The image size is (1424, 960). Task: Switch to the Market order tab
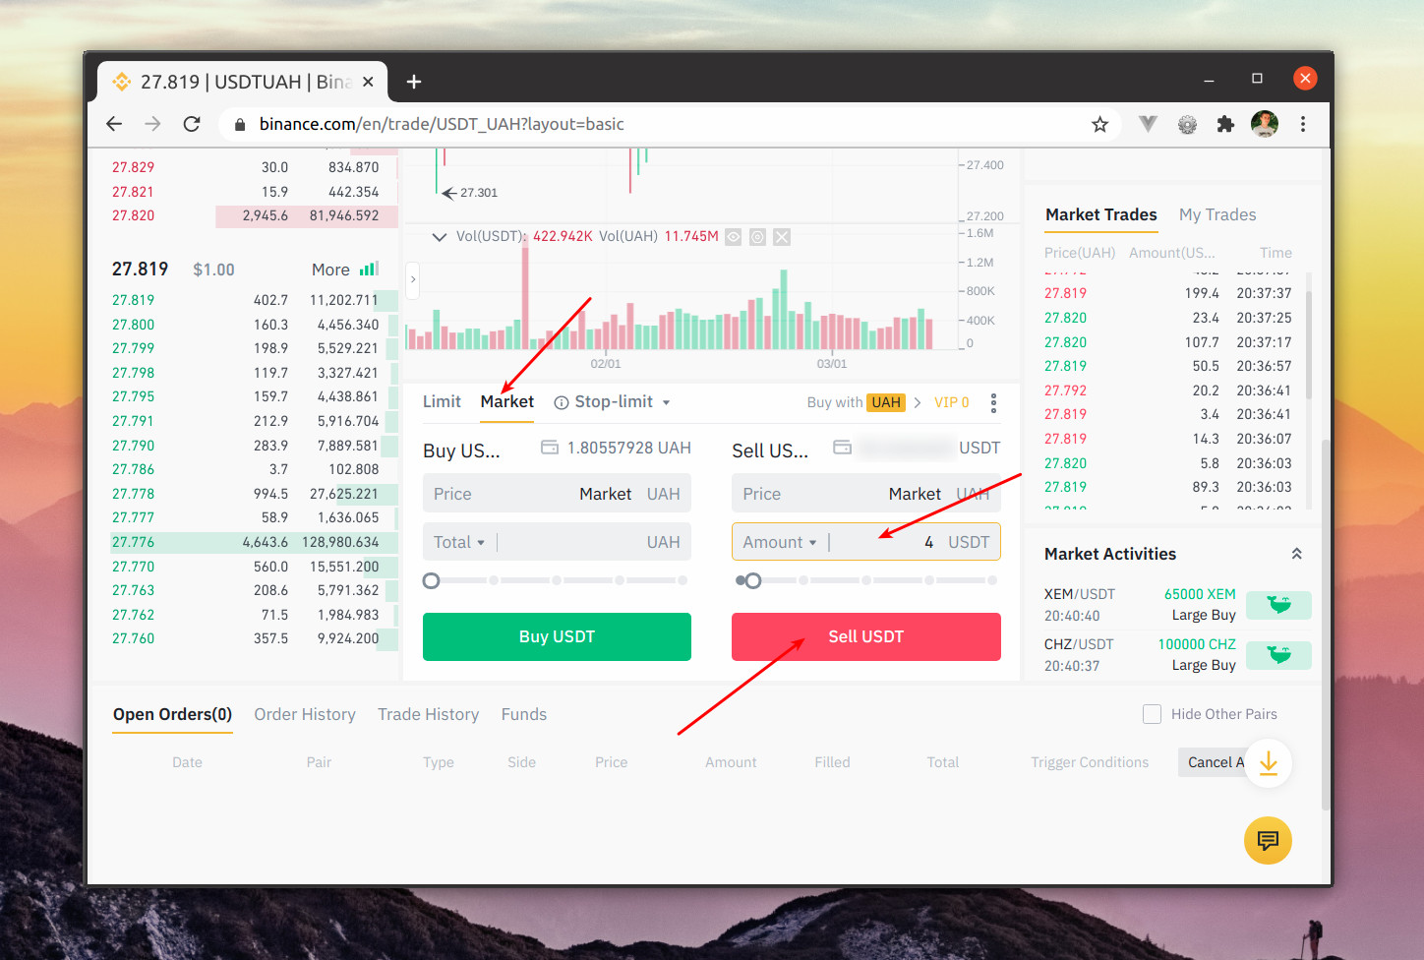click(507, 401)
